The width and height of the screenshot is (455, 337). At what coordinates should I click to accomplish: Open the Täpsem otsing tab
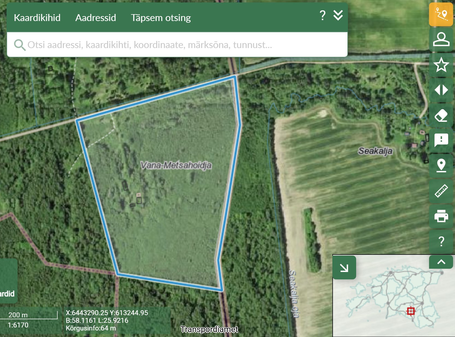pos(161,18)
